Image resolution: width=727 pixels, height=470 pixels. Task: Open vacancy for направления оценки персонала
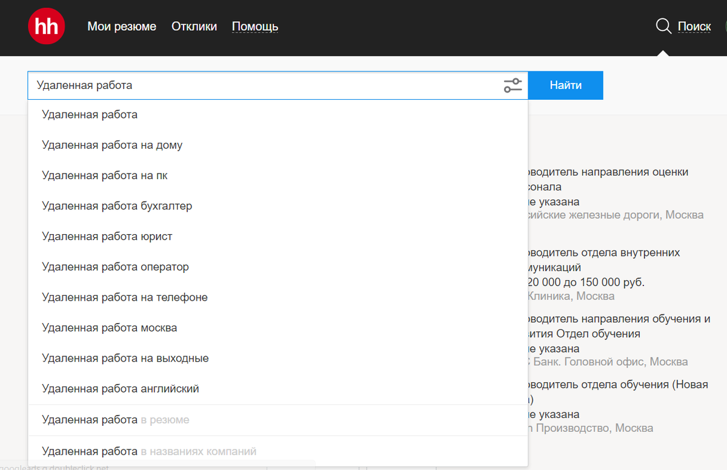608,179
